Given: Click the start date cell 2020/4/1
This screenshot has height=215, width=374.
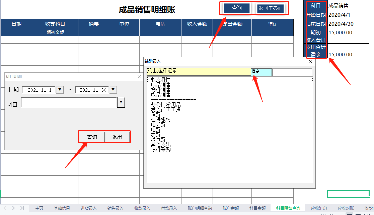Looking at the screenshot, I should (349, 15).
